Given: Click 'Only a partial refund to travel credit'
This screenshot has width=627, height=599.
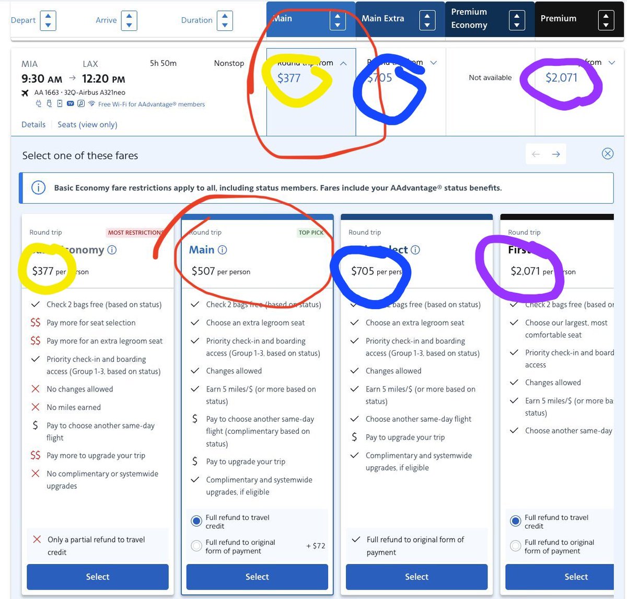Looking at the screenshot, I should pyautogui.click(x=96, y=546).
